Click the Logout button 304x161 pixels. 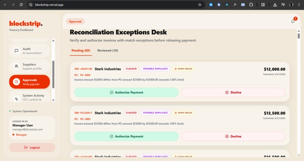(32, 147)
